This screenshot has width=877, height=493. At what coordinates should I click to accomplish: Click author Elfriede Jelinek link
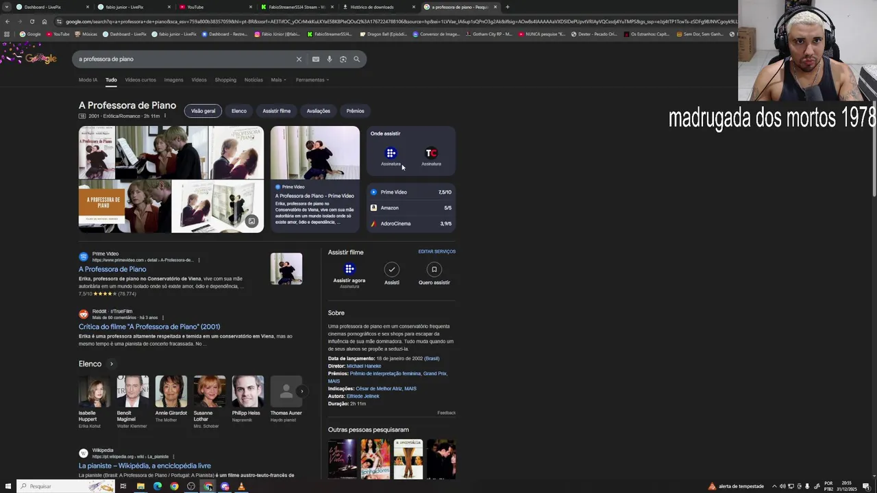tap(362, 396)
